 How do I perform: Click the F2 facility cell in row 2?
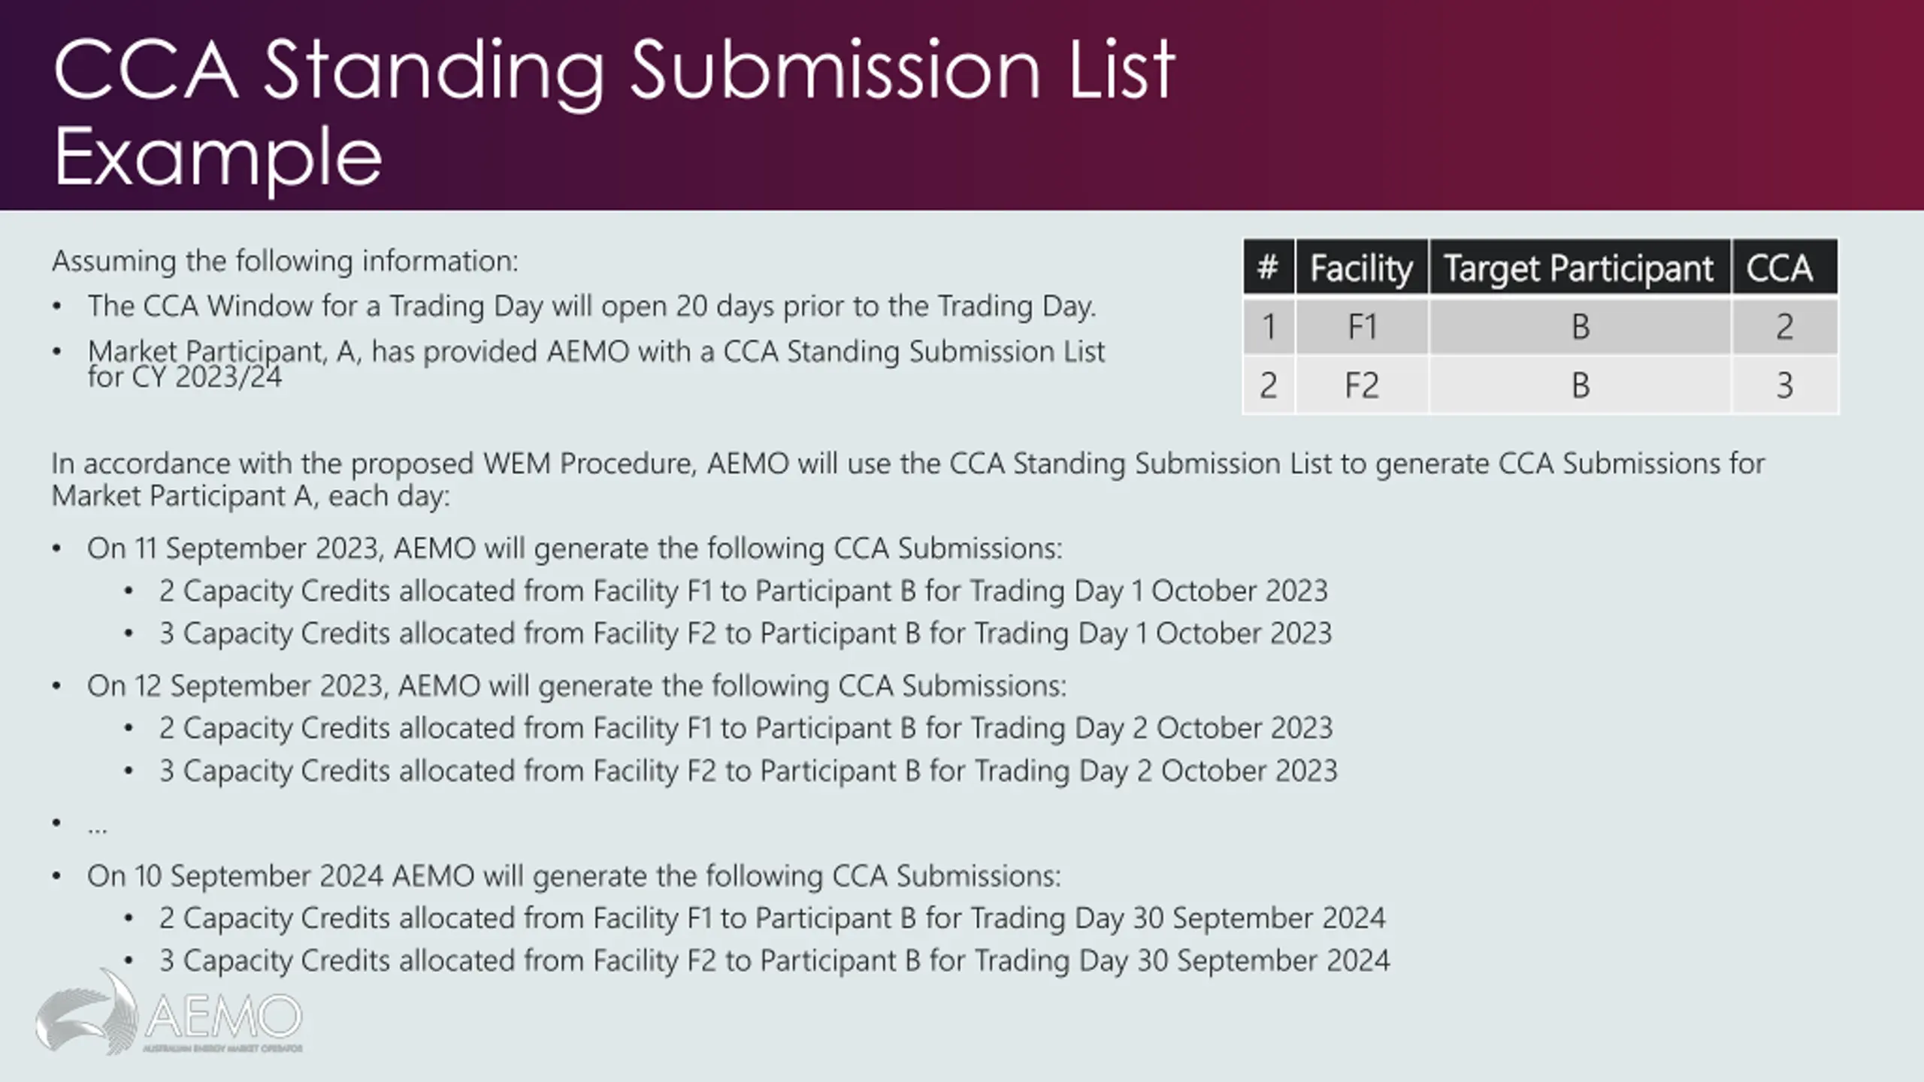pyautogui.click(x=1361, y=385)
